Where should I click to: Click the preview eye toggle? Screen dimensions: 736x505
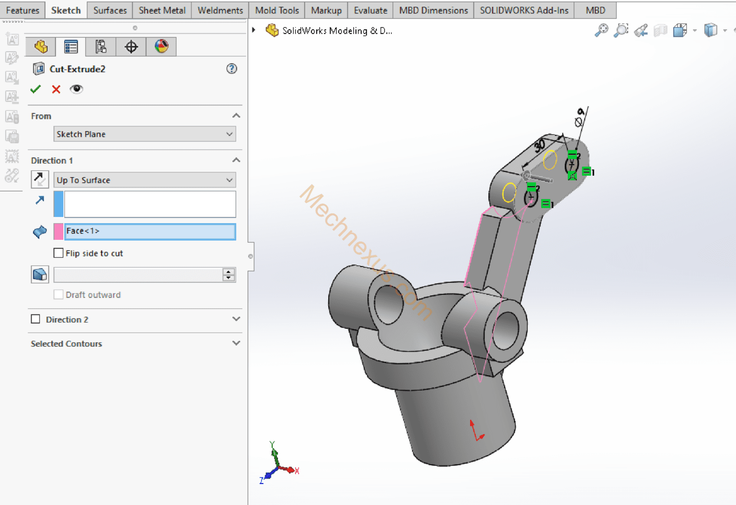(x=76, y=89)
